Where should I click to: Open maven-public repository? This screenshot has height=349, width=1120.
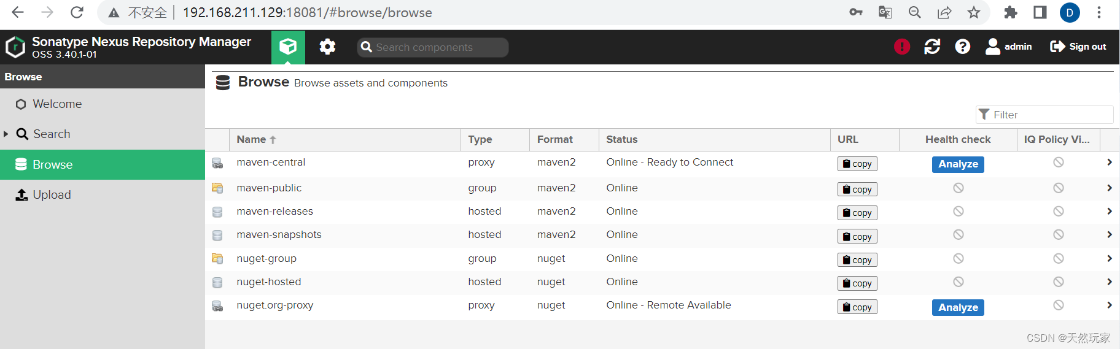(x=269, y=188)
